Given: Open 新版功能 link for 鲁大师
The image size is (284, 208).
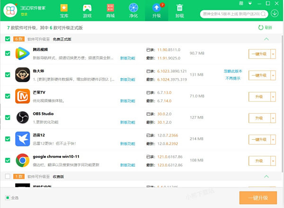Looking at the screenshot, I should click(128, 80).
